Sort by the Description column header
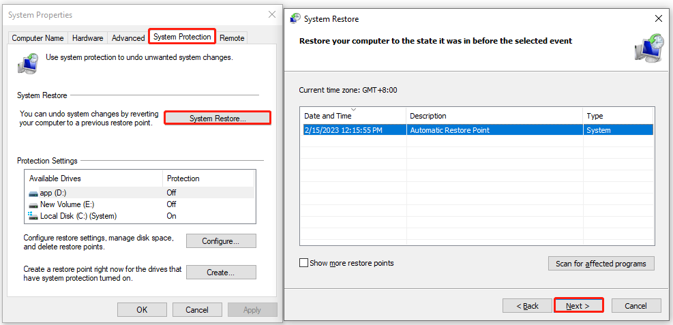 (494, 116)
